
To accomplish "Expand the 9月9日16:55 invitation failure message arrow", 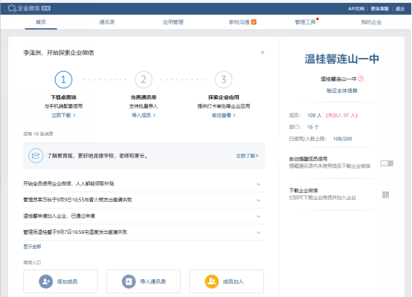I will (258, 200).
